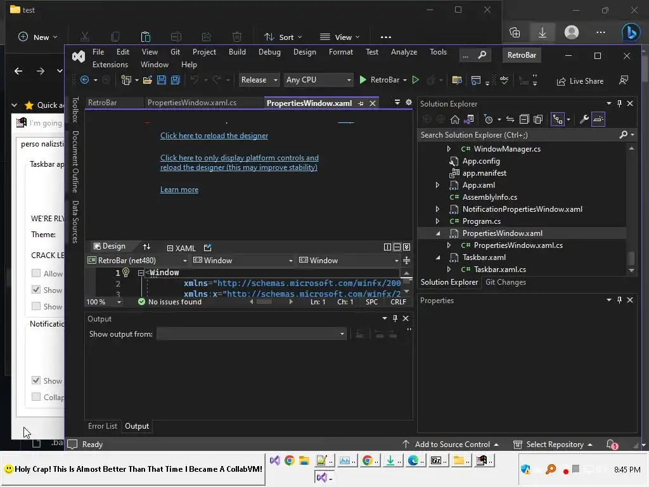Switch views icon in Solution Explorer toolbar
The width and height of the screenshot is (649, 487).
(x=469, y=120)
